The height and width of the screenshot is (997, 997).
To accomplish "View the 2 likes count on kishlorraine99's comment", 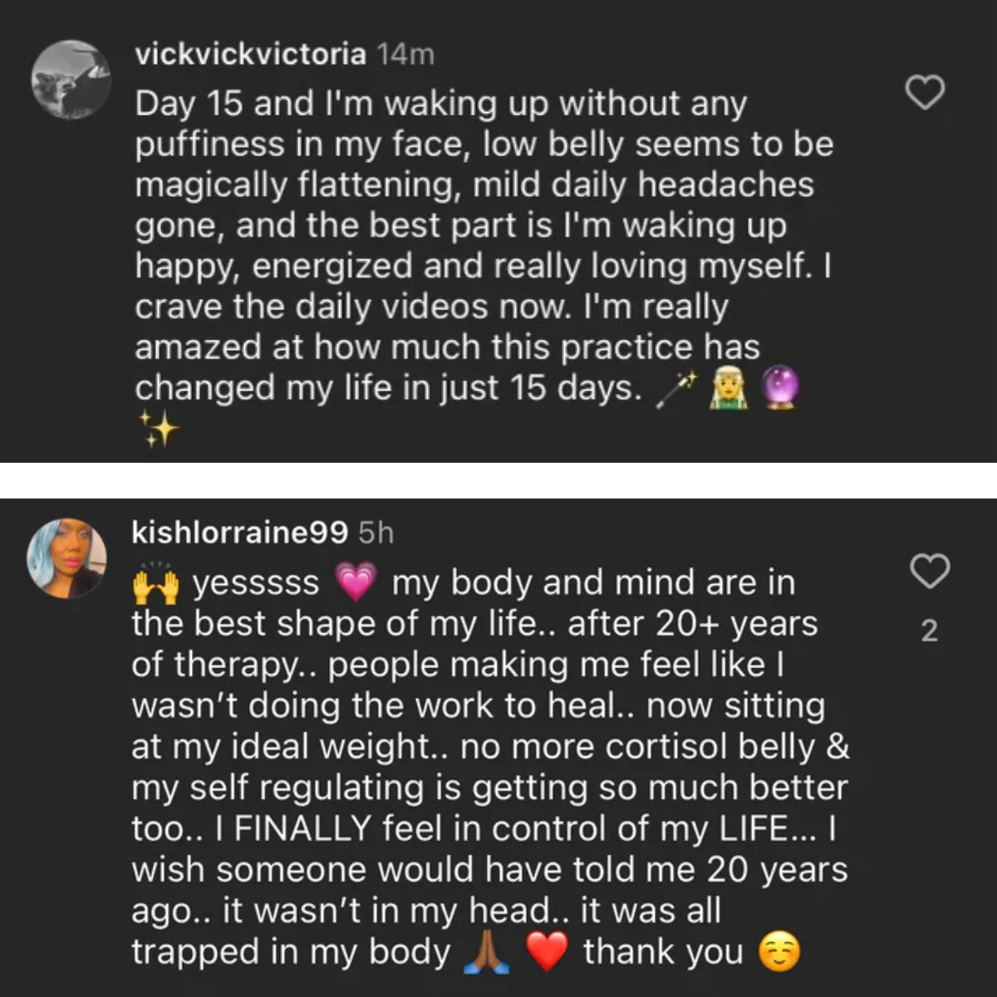I will [x=930, y=631].
